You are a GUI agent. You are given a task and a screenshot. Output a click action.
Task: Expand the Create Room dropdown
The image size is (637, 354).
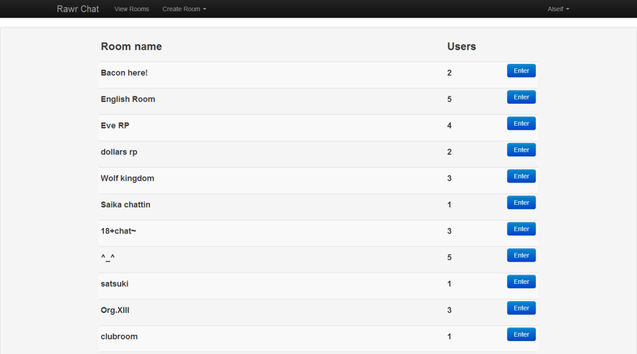(184, 9)
